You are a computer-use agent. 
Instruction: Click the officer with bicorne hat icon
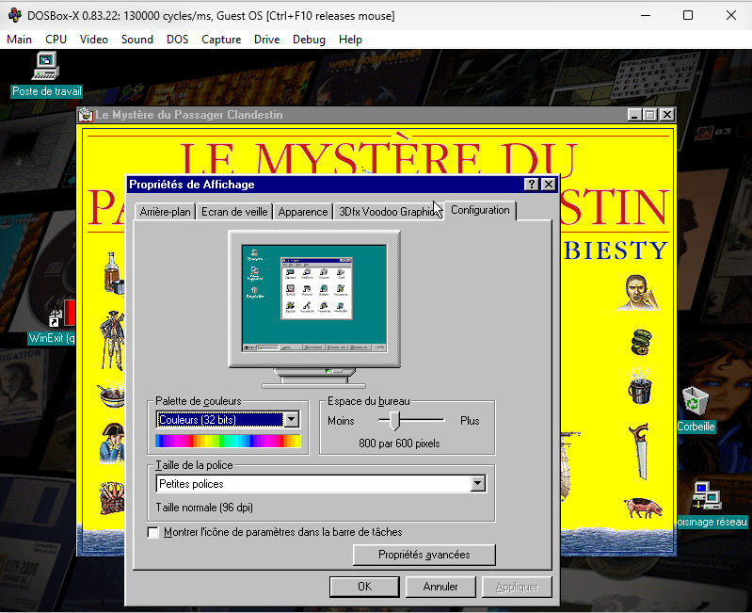(112, 444)
